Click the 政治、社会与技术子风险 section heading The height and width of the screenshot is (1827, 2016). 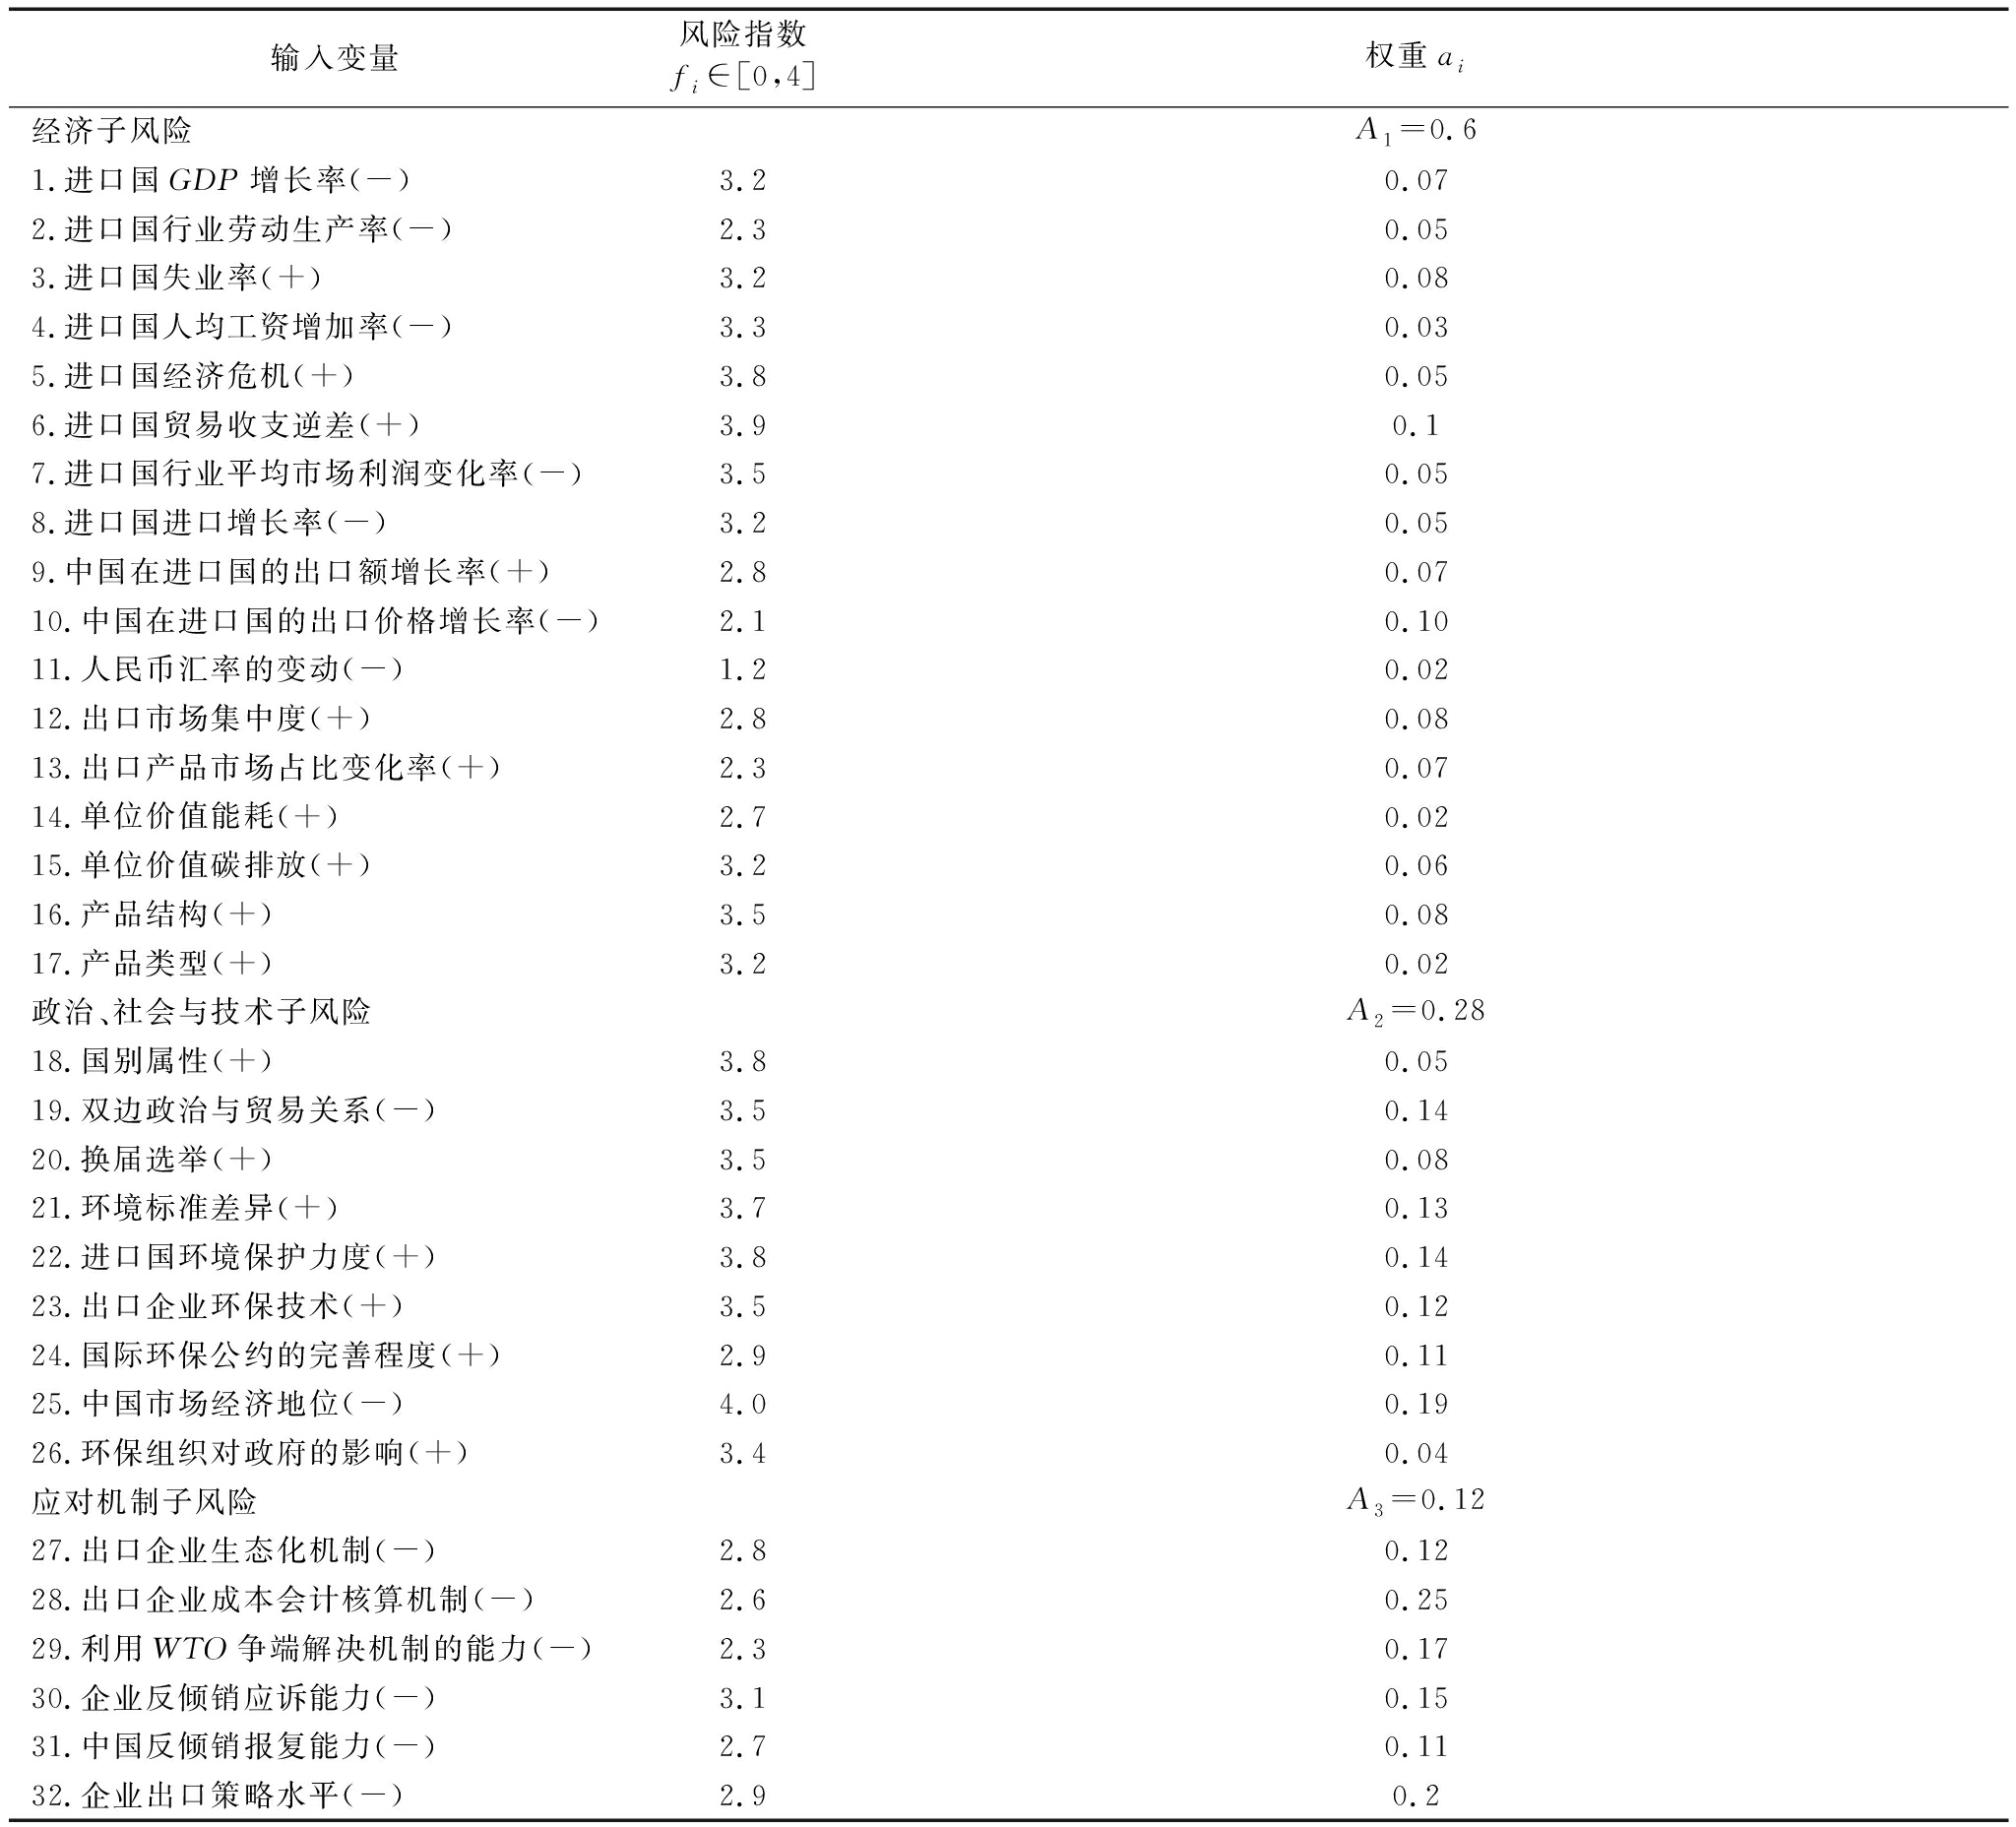201,1012
